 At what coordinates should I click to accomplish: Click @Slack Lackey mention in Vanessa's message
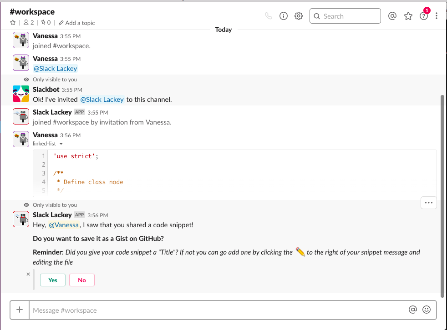(55, 69)
